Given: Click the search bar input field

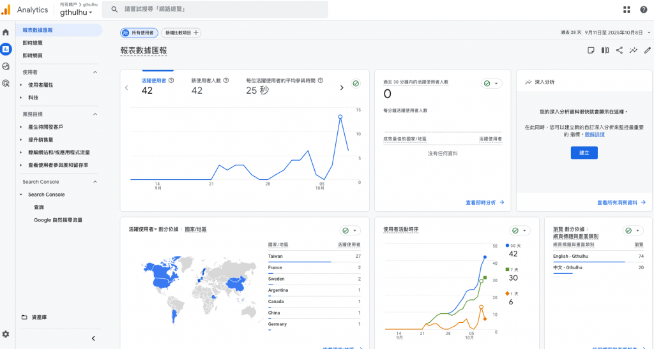Looking at the screenshot, I should pyautogui.click(x=217, y=10).
